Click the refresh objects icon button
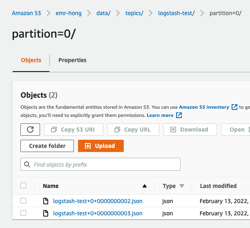This screenshot has height=228, width=250. pos(30,130)
